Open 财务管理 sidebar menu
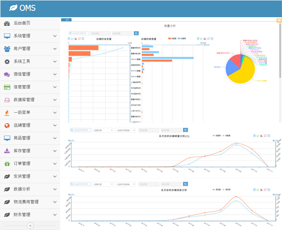Viewport: 282px width, 230px height. click(x=30, y=215)
